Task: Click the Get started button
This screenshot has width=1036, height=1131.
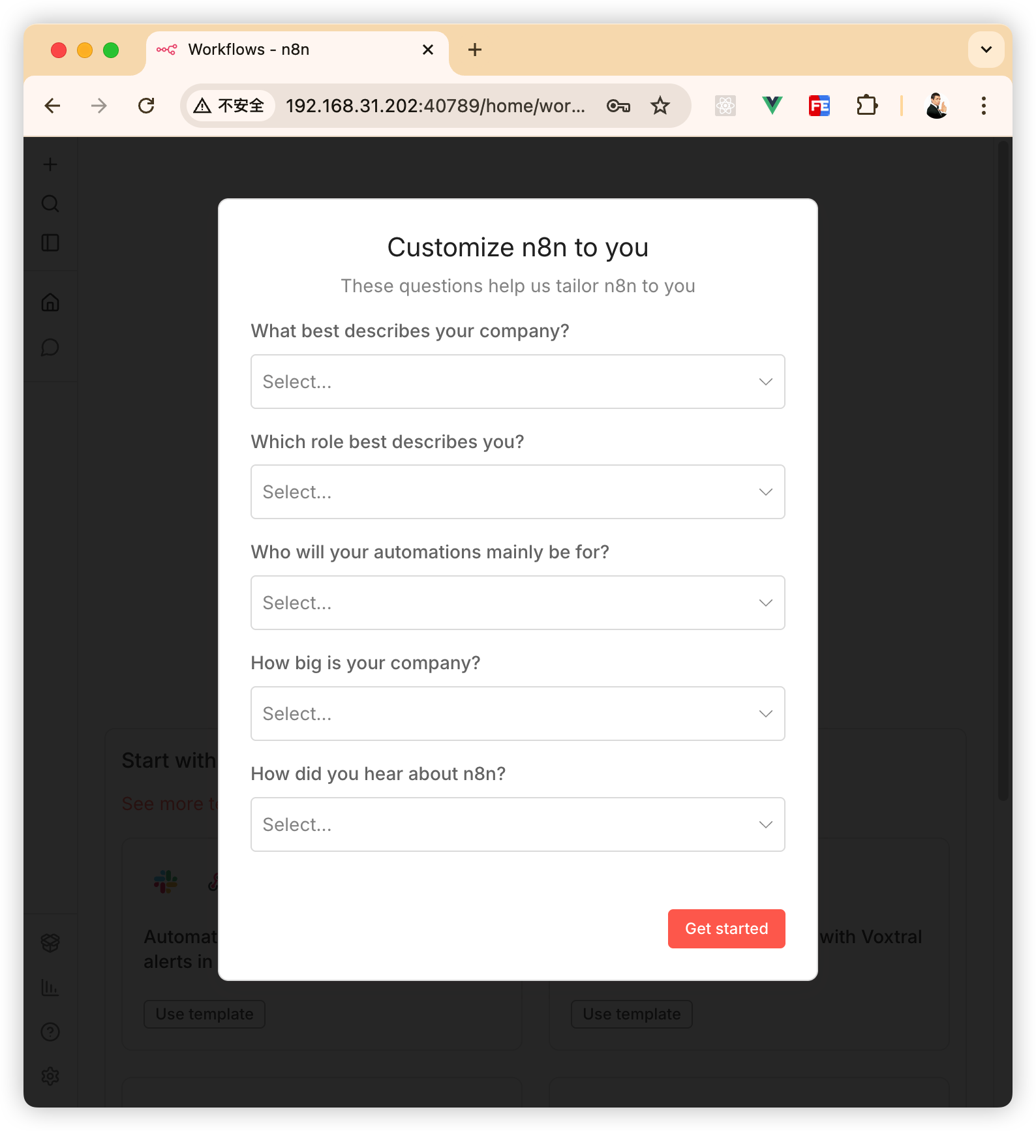Action: click(726, 929)
